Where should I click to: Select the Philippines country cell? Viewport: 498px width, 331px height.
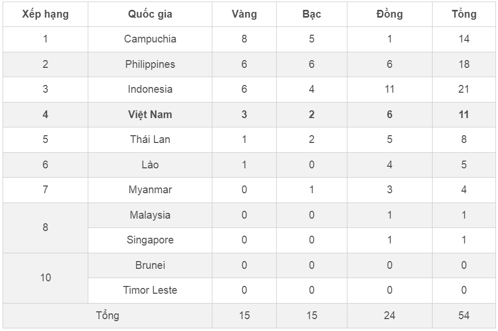point(150,64)
